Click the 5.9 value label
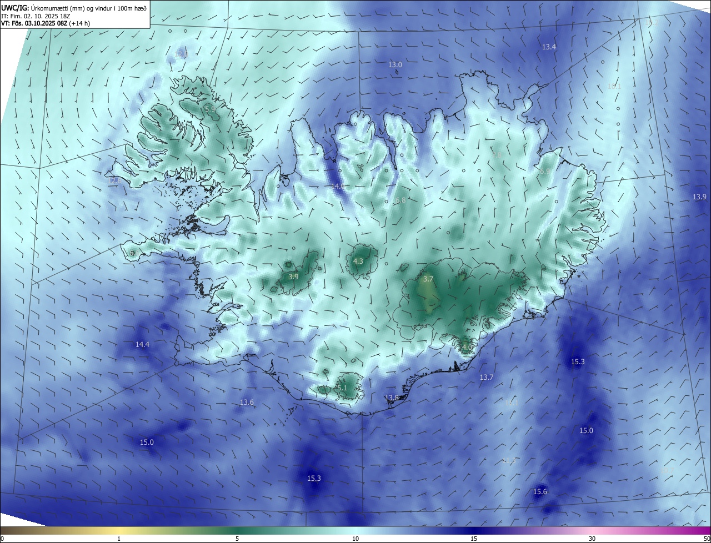The height and width of the screenshot is (543, 711). coord(210,109)
